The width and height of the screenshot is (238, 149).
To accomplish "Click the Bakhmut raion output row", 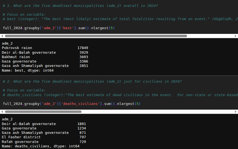I will [x=16, y=57].
